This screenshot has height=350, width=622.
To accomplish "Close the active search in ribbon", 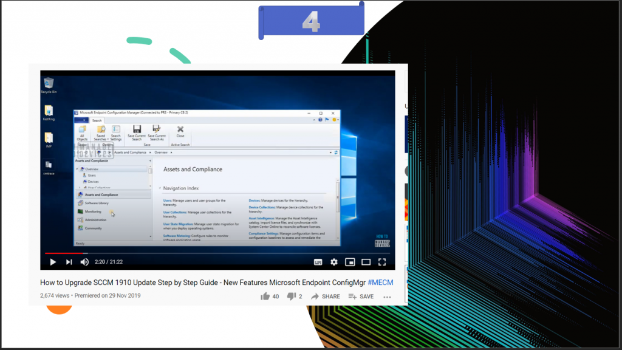I will click(x=180, y=131).
